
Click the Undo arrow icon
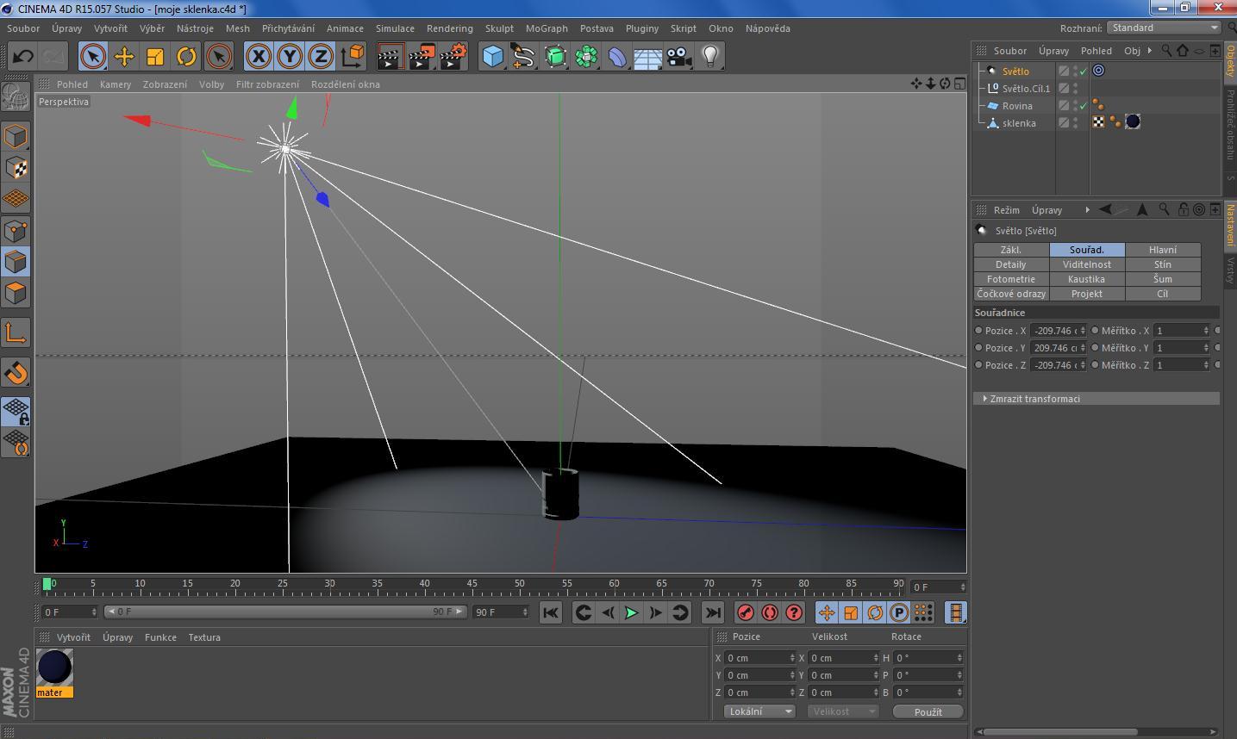click(x=23, y=57)
